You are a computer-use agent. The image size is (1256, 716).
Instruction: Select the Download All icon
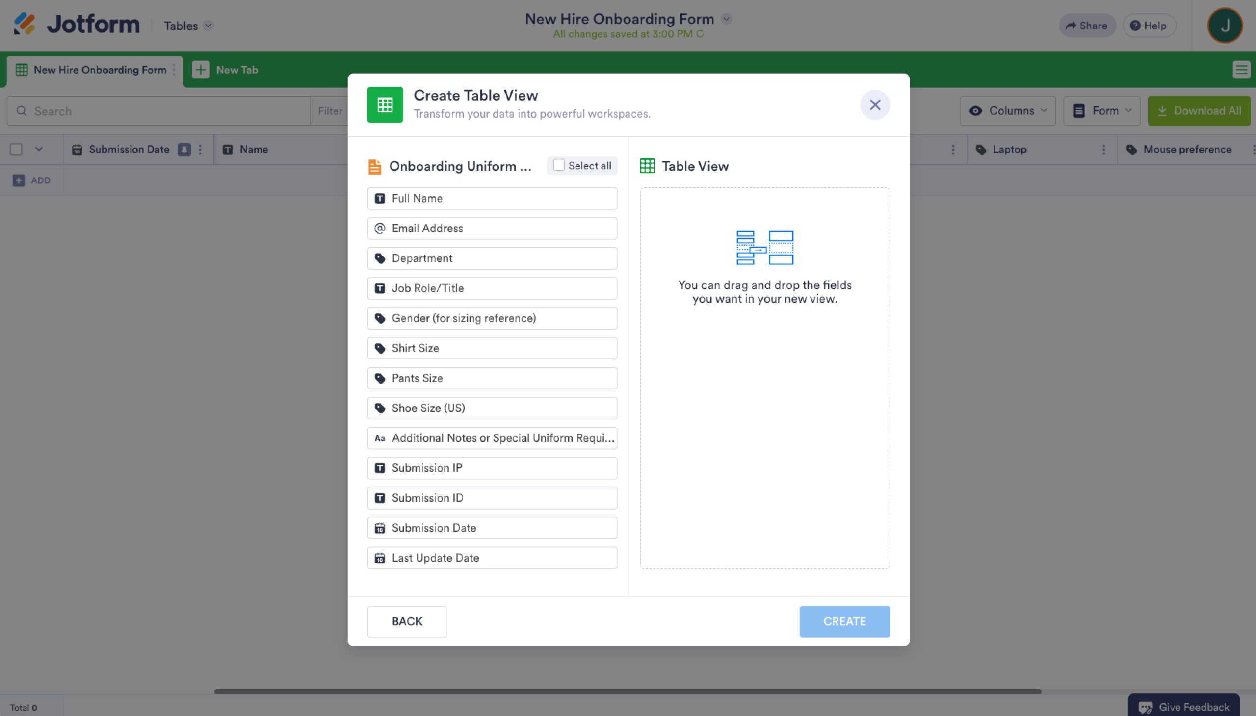pyautogui.click(x=1163, y=110)
